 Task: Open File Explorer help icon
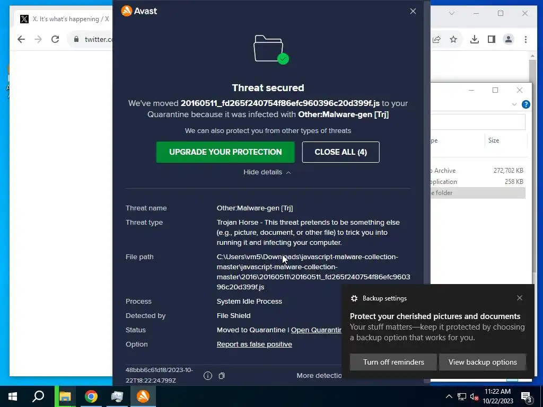pos(526,104)
